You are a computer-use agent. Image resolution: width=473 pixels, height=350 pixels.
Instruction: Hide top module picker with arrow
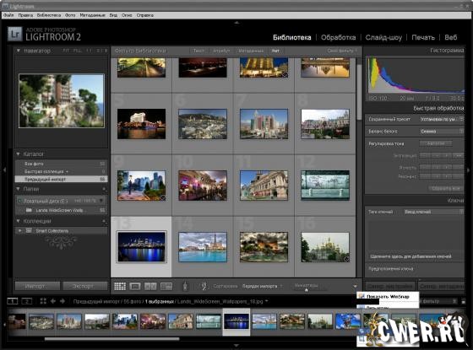[x=236, y=22]
